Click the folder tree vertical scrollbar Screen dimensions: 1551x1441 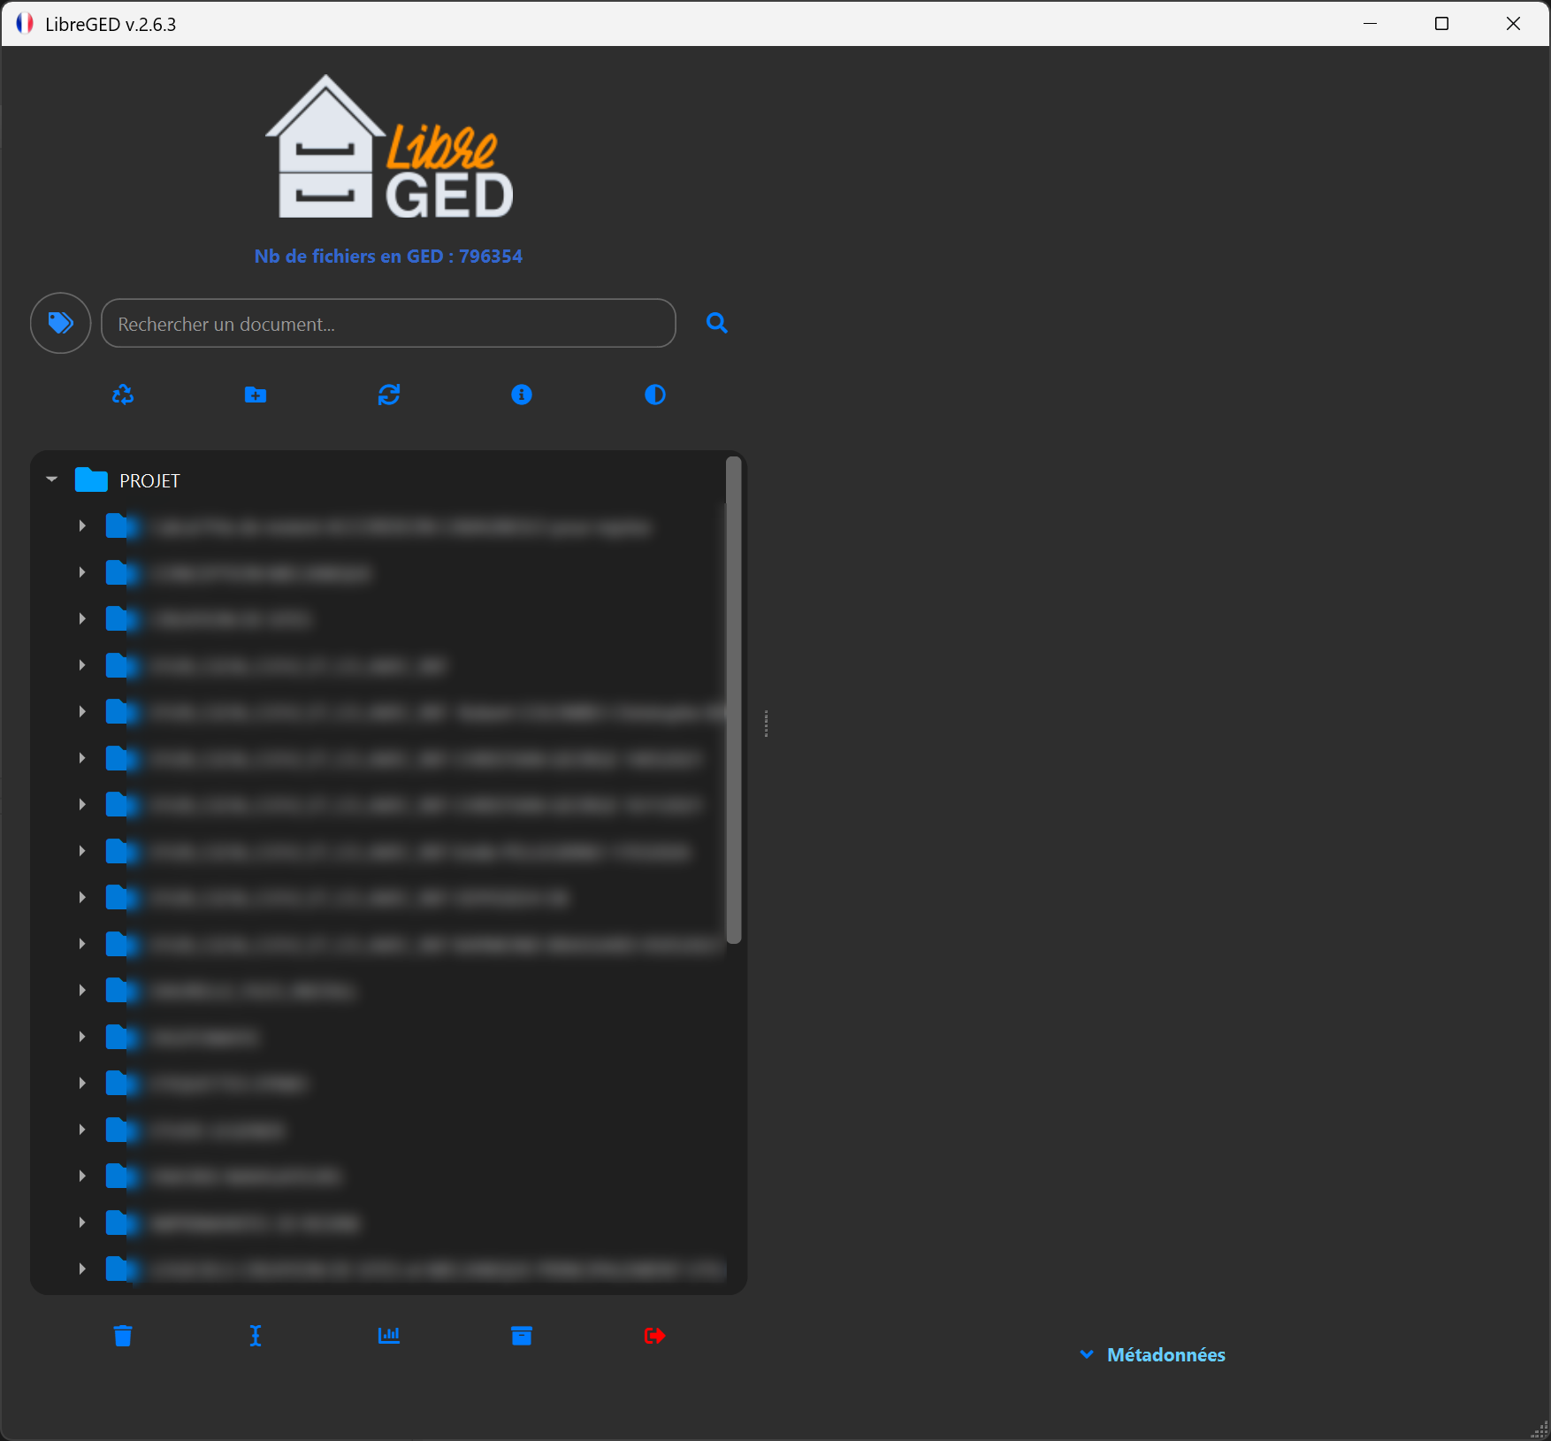click(x=733, y=699)
